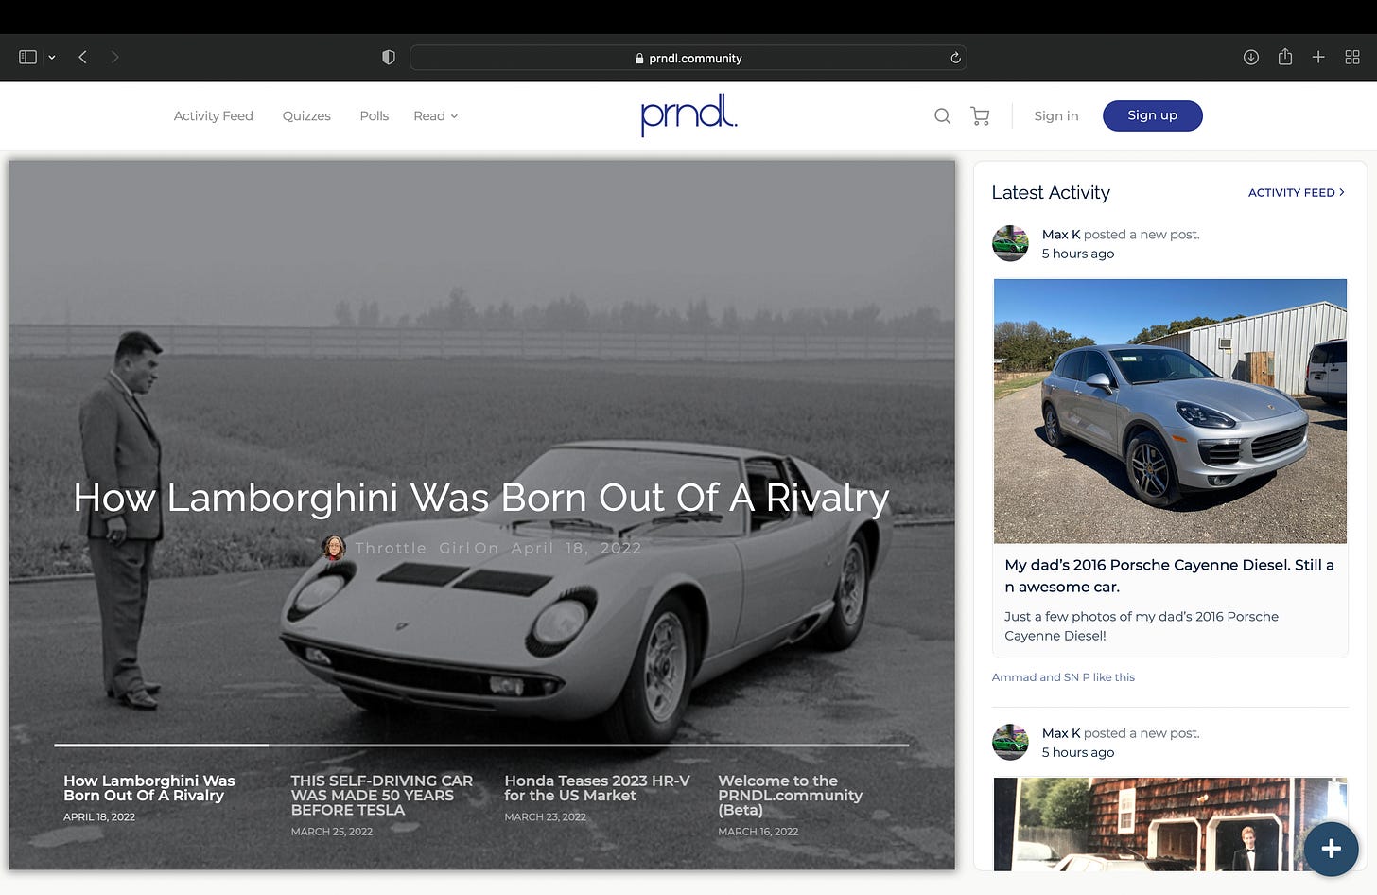Open Max K's avatar on Cayenne post

[1010, 243]
